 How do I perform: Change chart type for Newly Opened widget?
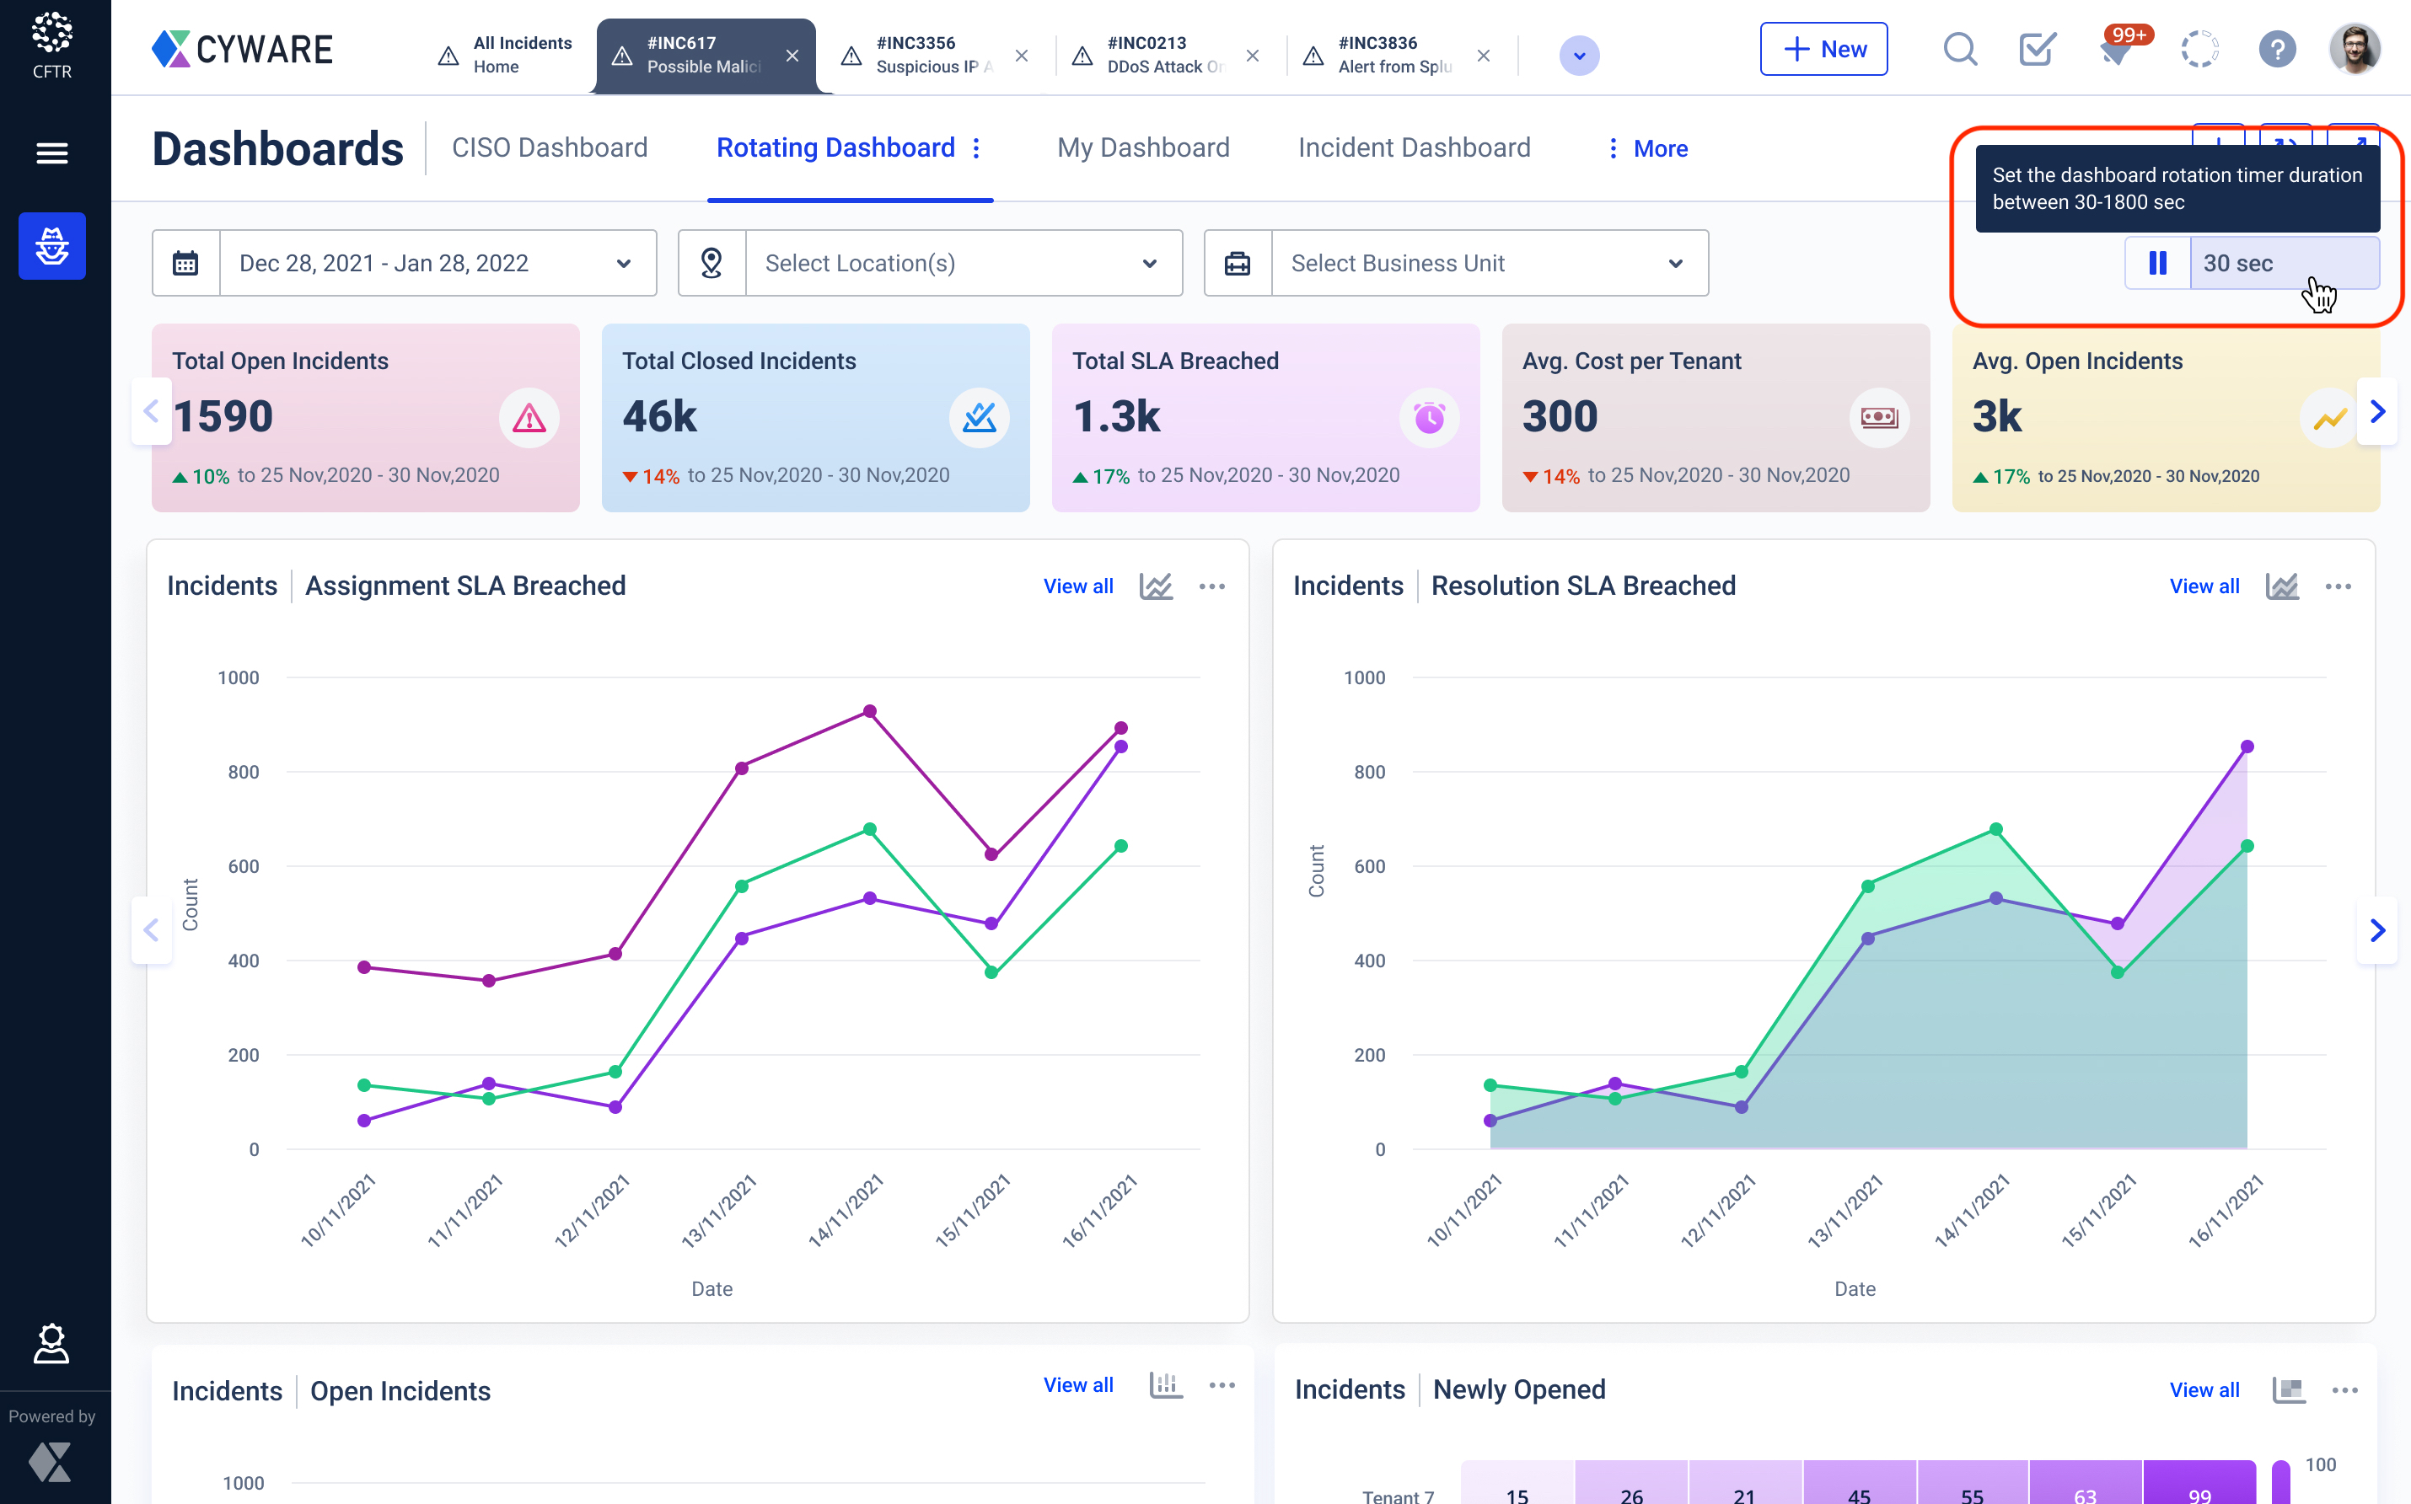(2289, 1389)
